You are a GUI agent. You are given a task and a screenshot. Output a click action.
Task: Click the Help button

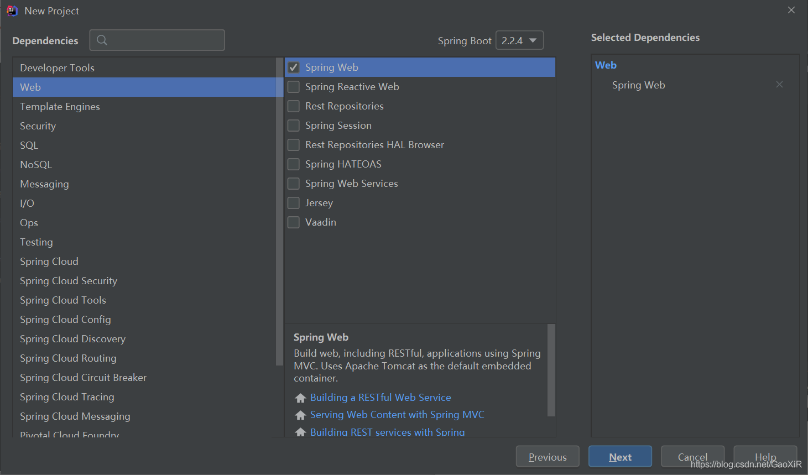pos(765,457)
